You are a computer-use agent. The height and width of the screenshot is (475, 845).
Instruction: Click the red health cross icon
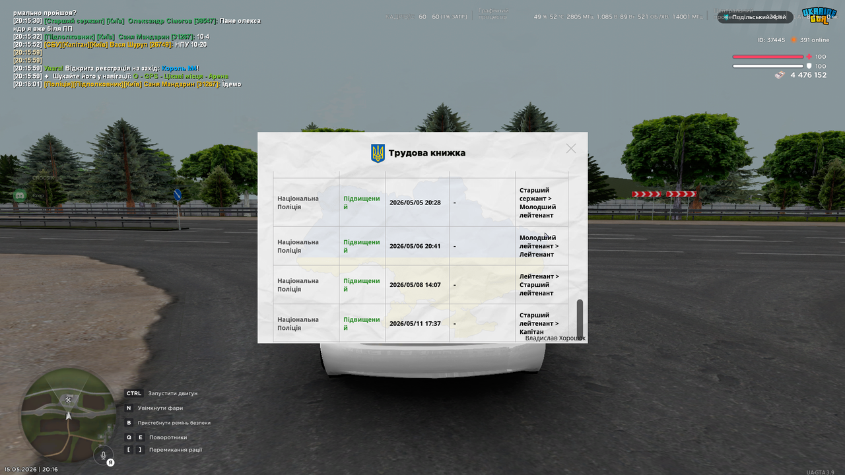(x=809, y=57)
